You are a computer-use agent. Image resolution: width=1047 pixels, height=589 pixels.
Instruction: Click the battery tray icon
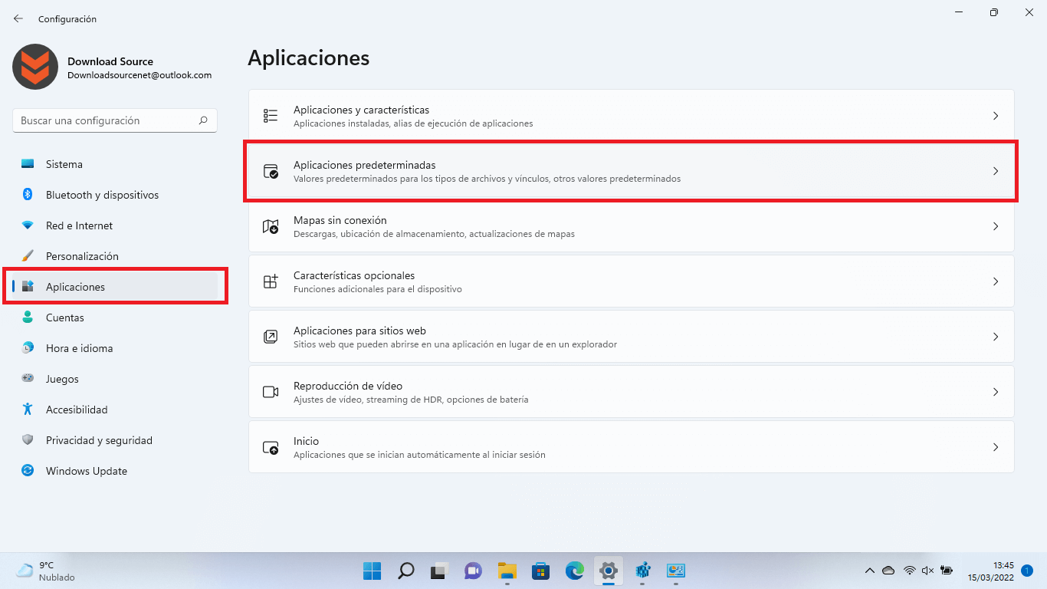[947, 571]
